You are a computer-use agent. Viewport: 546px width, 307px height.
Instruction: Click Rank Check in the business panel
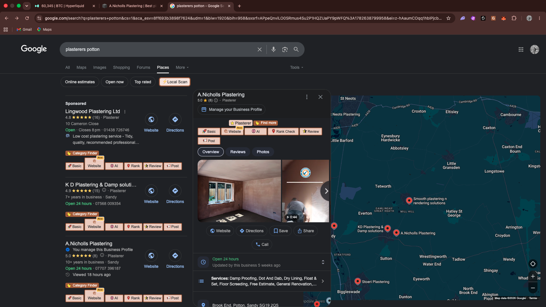click(283, 131)
